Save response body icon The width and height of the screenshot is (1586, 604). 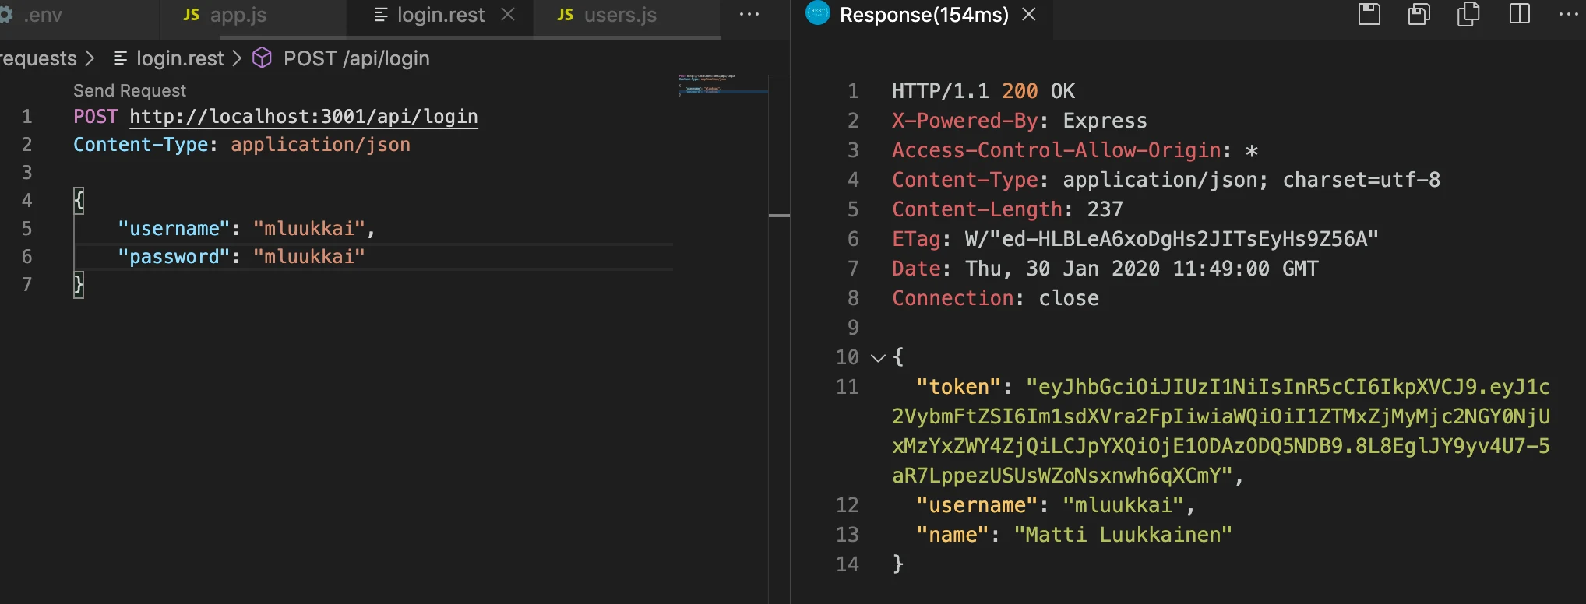pyautogui.click(x=1419, y=14)
